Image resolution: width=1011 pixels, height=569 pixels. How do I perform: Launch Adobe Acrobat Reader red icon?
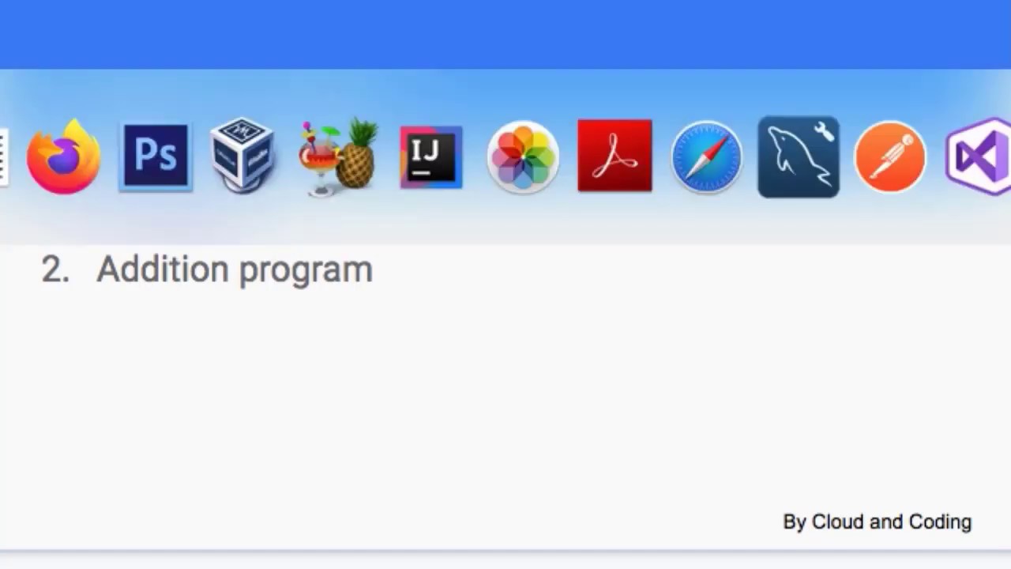coord(614,156)
